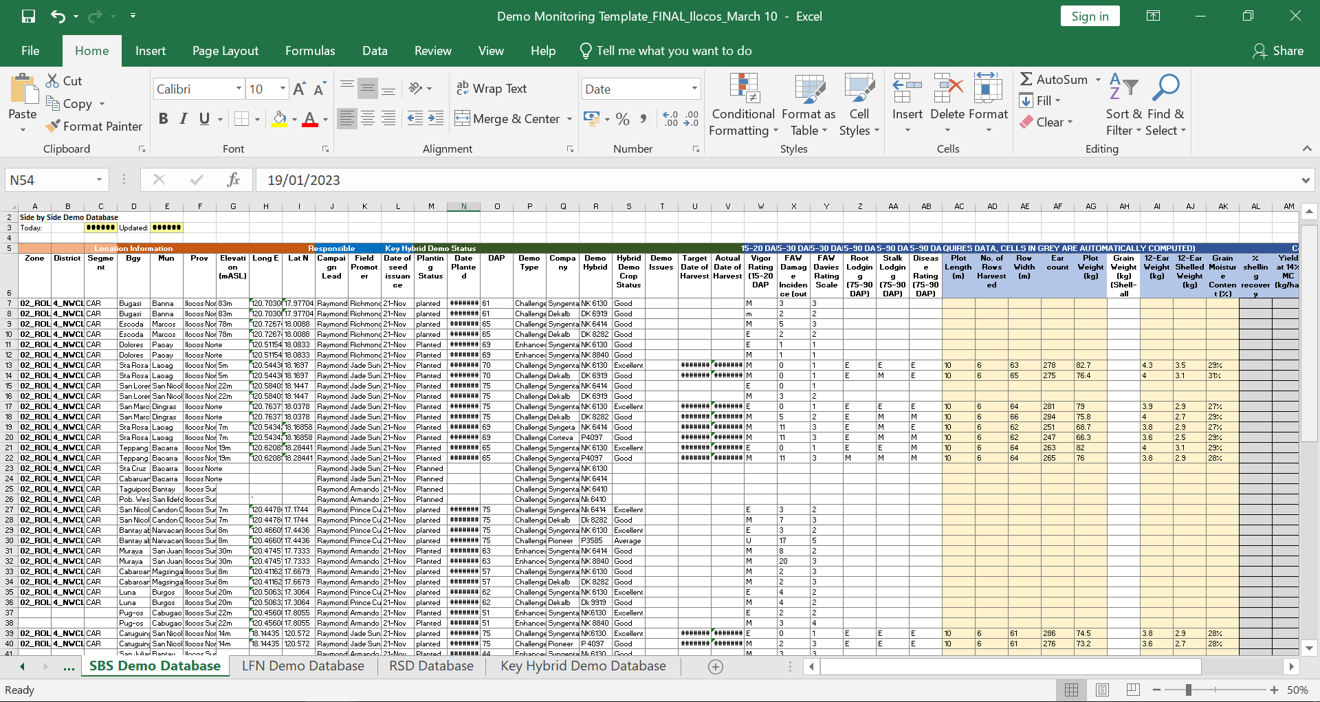Center text horizontally

click(x=368, y=118)
